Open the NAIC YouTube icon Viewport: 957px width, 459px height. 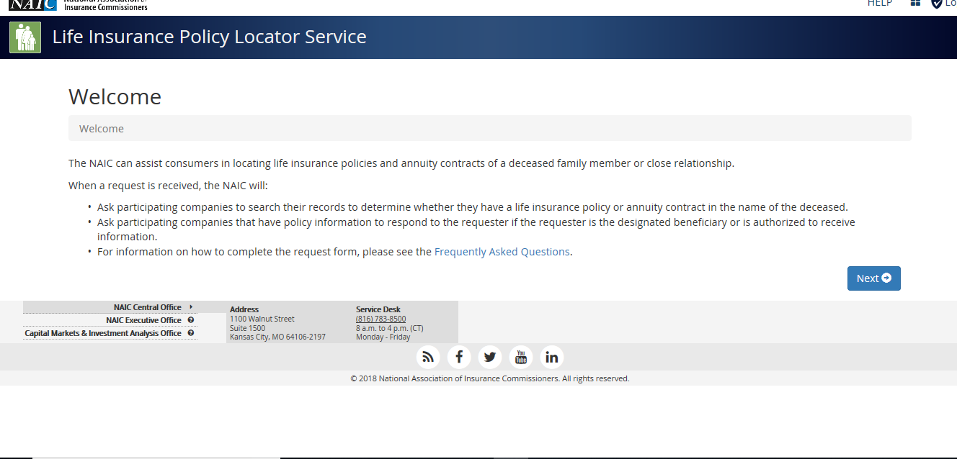[x=521, y=357]
